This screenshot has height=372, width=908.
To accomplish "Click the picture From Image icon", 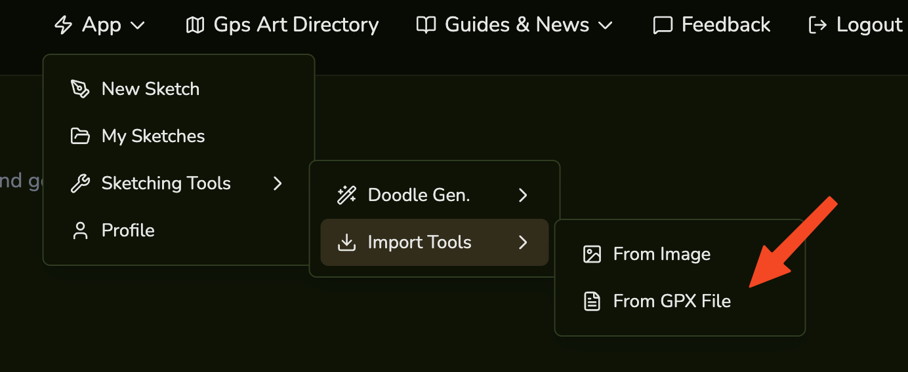I will (592, 254).
